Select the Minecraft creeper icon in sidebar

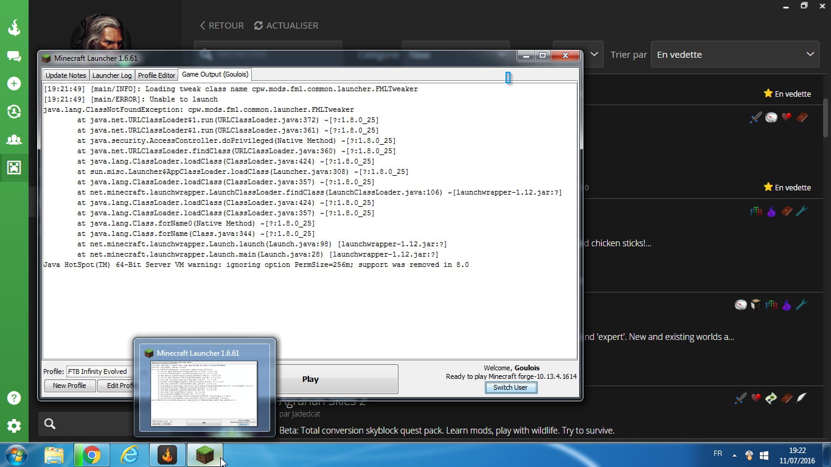coord(14,167)
